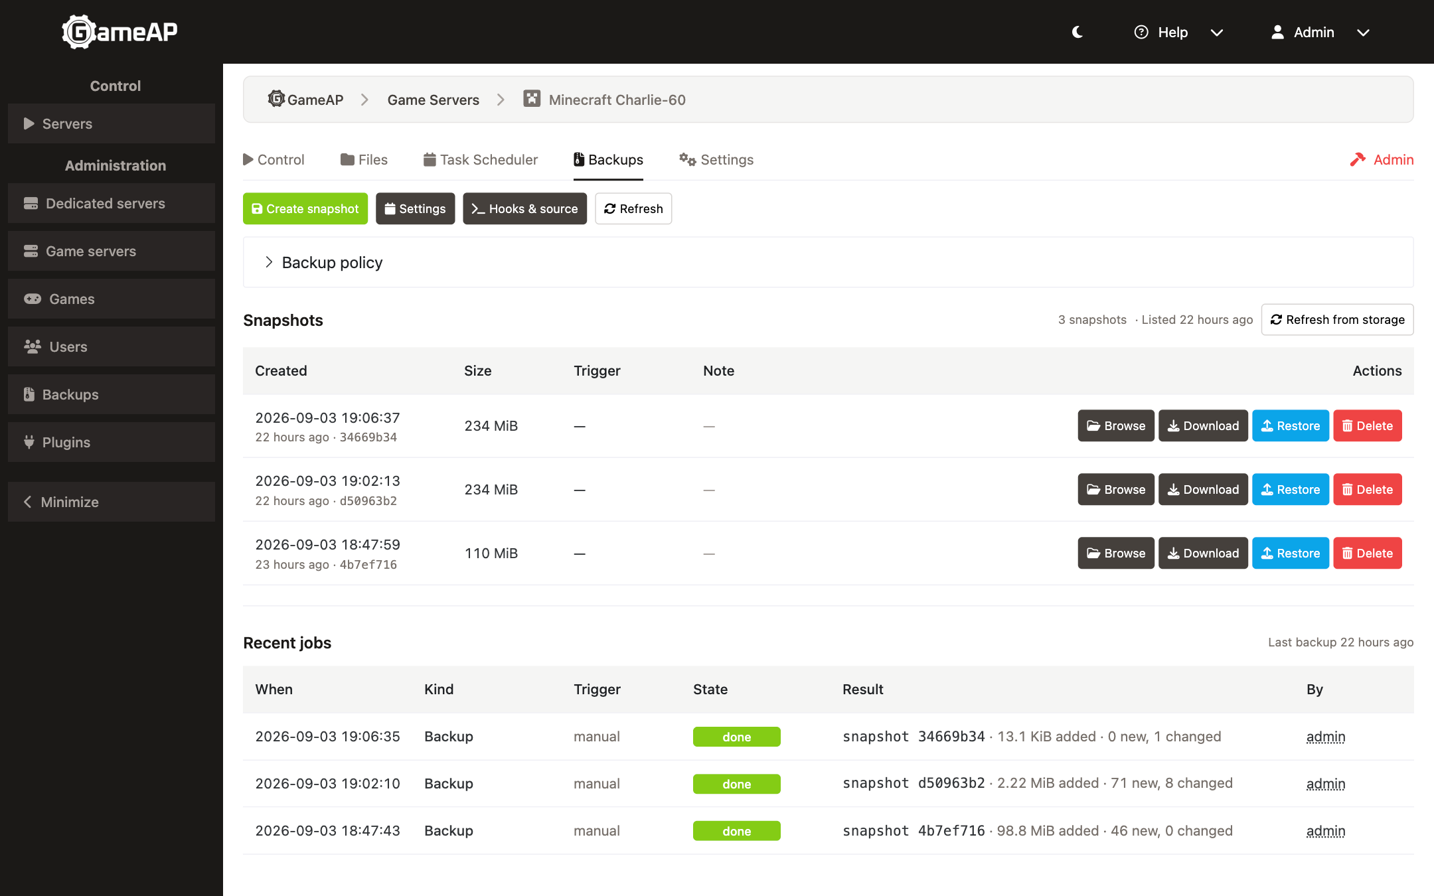Open Plugins in the sidebar
Viewport: 1434px width, 896px height.
(x=112, y=442)
